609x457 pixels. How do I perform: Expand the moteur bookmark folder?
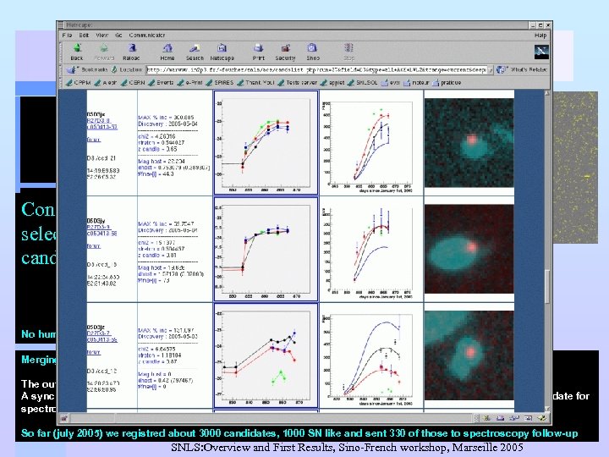point(416,83)
